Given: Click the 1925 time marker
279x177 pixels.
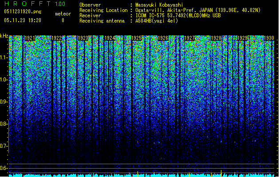Looking at the screenshot, I should [136, 38].
